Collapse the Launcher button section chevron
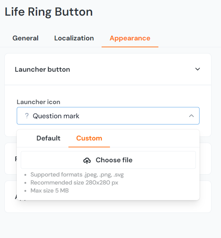The image size is (221, 238). click(198, 69)
